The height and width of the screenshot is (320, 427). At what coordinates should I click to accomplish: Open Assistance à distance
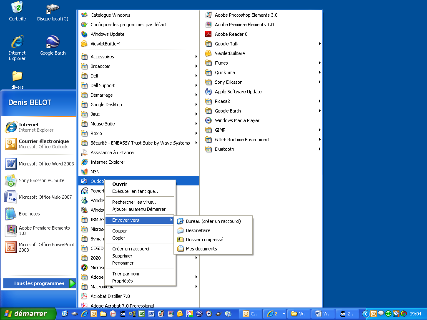point(139,152)
